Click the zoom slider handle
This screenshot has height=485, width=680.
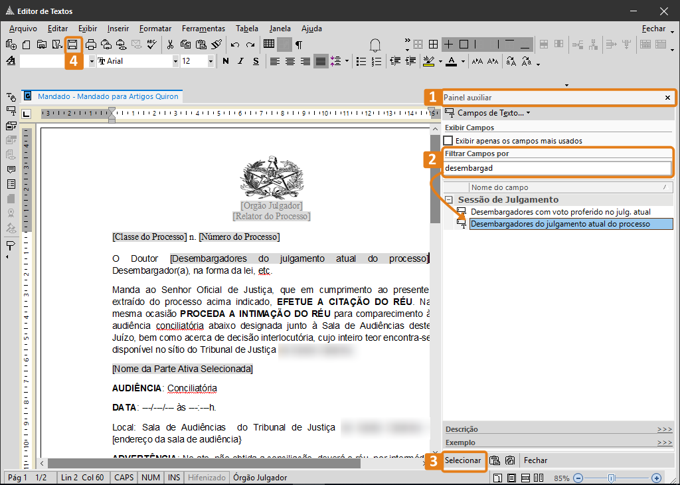coord(611,478)
